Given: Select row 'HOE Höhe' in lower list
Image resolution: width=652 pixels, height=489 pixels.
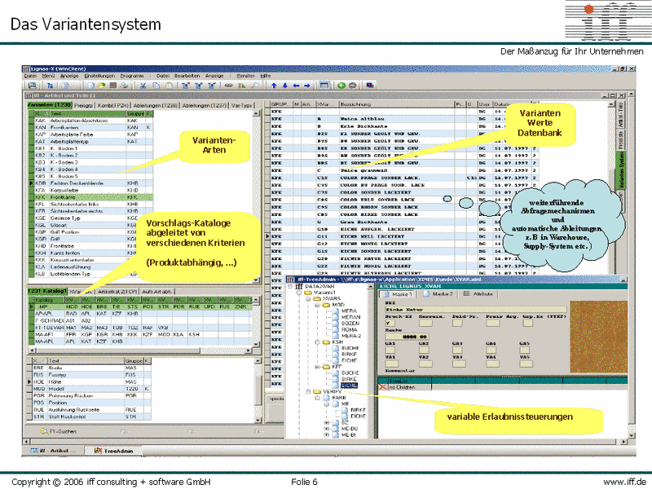Looking at the screenshot, I should 91,381.
